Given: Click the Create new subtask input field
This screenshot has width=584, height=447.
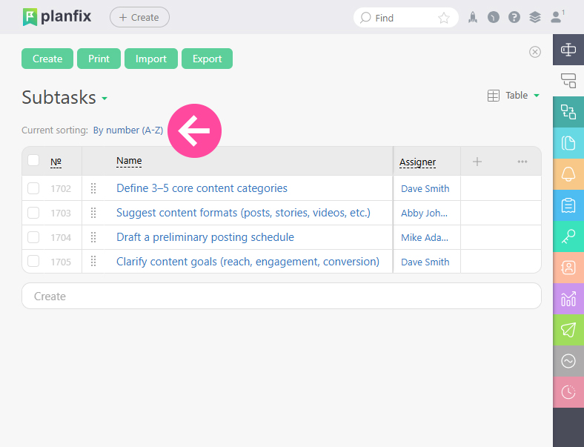Looking at the screenshot, I should tap(282, 296).
